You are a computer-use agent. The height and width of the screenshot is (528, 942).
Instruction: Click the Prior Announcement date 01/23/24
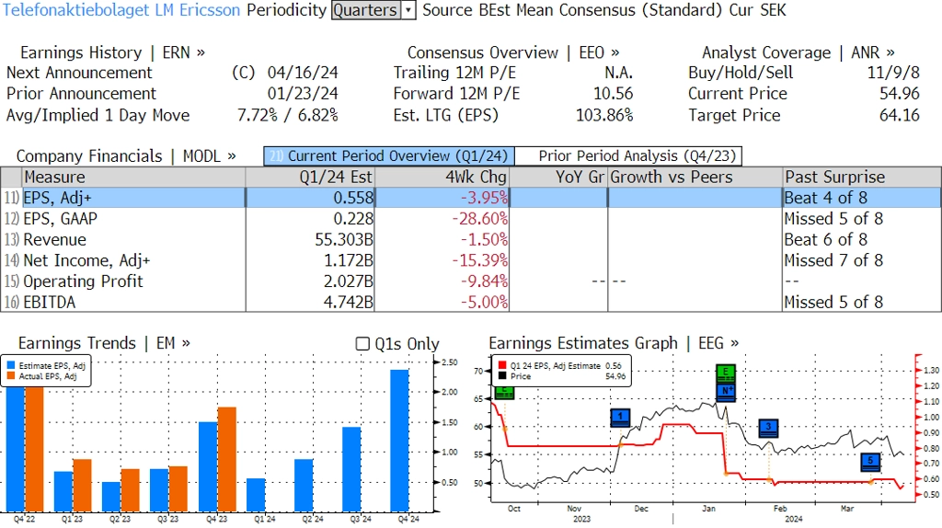pos(303,94)
